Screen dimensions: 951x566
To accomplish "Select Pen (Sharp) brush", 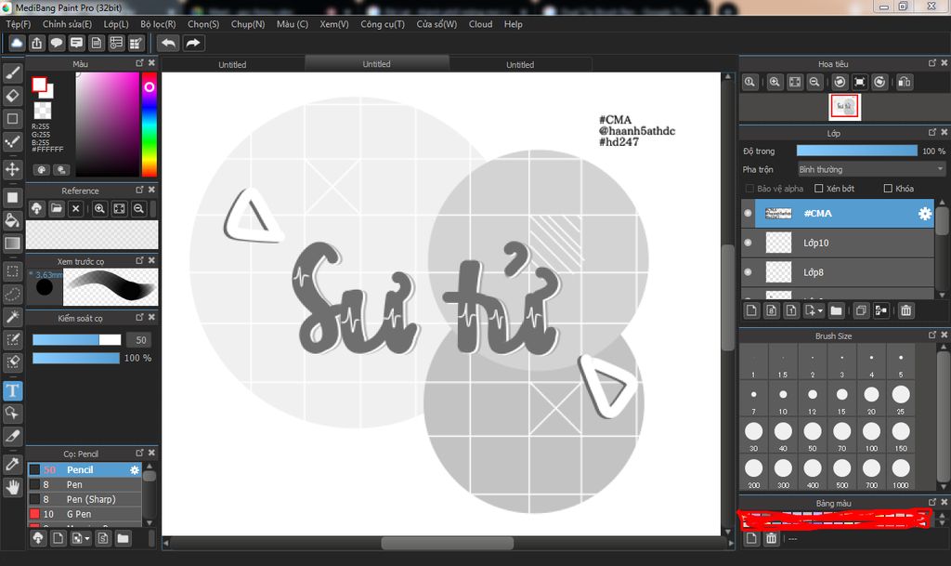I will point(85,499).
